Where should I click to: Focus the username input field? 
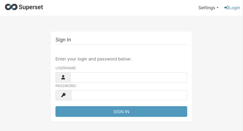point(129,77)
